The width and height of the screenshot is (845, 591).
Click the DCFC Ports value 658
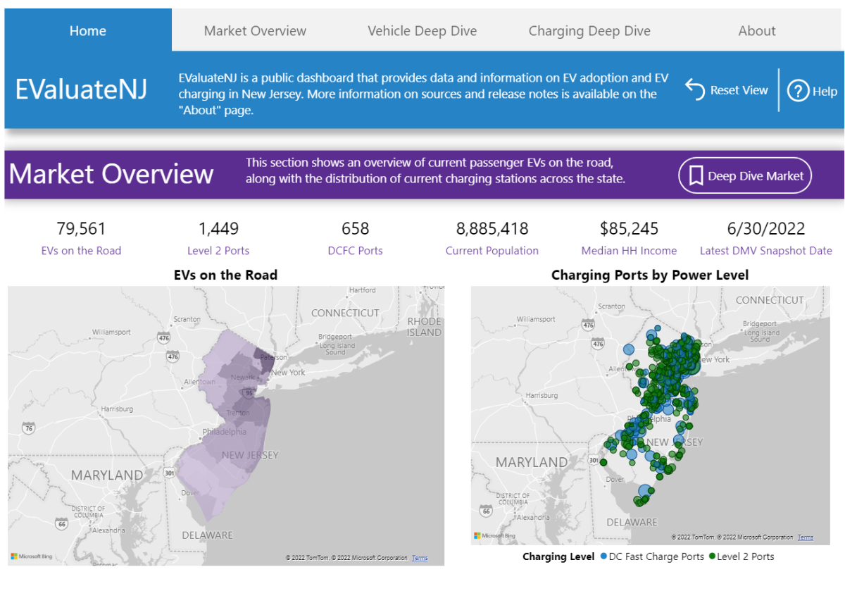click(x=355, y=228)
